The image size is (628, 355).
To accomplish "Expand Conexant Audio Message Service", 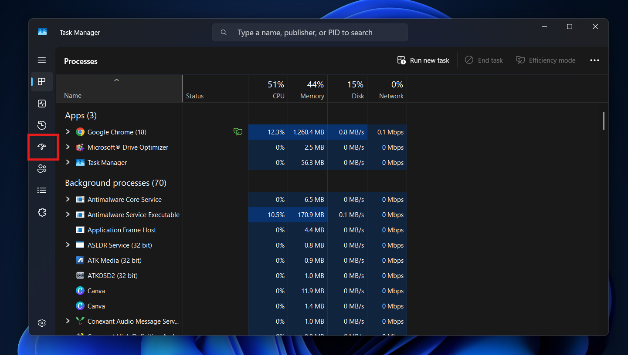I will click(x=68, y=321).
